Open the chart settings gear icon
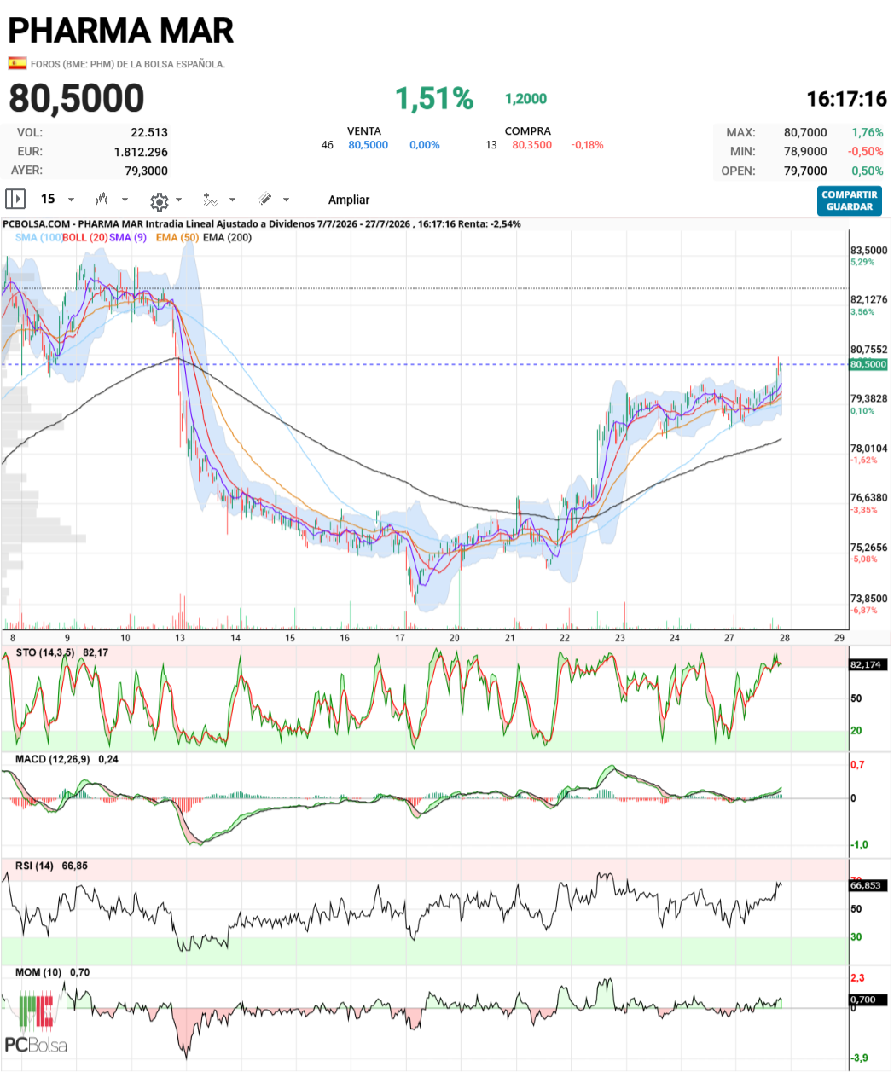 pos(159,201)
